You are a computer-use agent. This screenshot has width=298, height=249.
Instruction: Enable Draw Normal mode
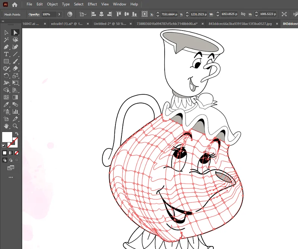click(5, 160)
